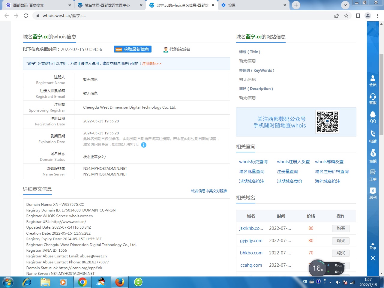The image size is (384, 288).
Task: Open Chrome's three-dot menu
Action: tap(377, 16)
